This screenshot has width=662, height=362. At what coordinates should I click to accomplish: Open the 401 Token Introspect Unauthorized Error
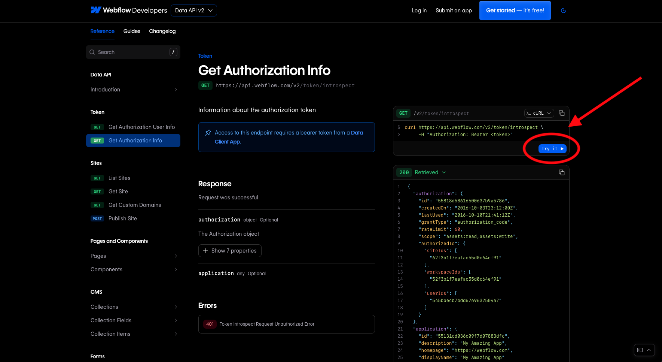[286, 324]
